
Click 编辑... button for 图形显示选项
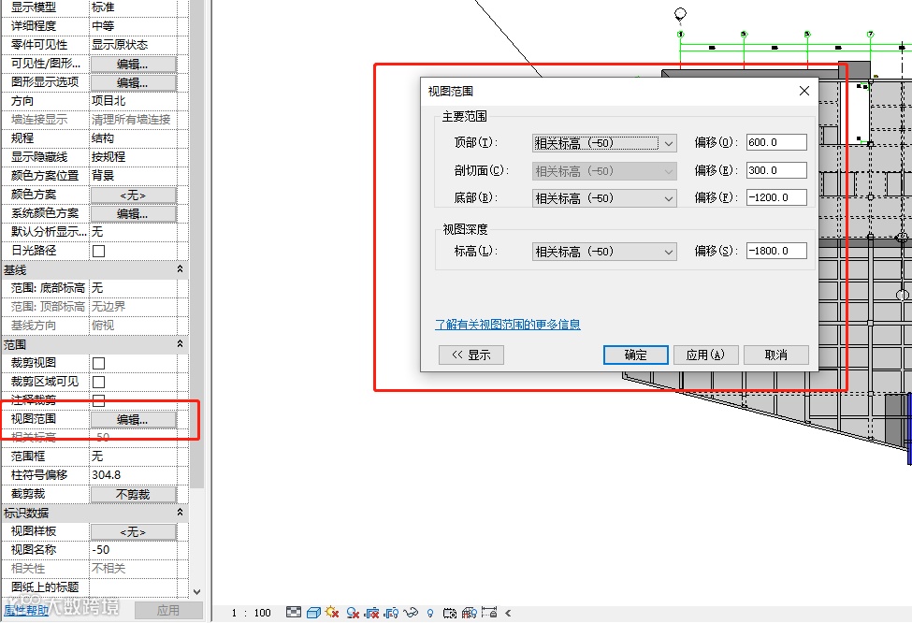click(x=133, y=82)
